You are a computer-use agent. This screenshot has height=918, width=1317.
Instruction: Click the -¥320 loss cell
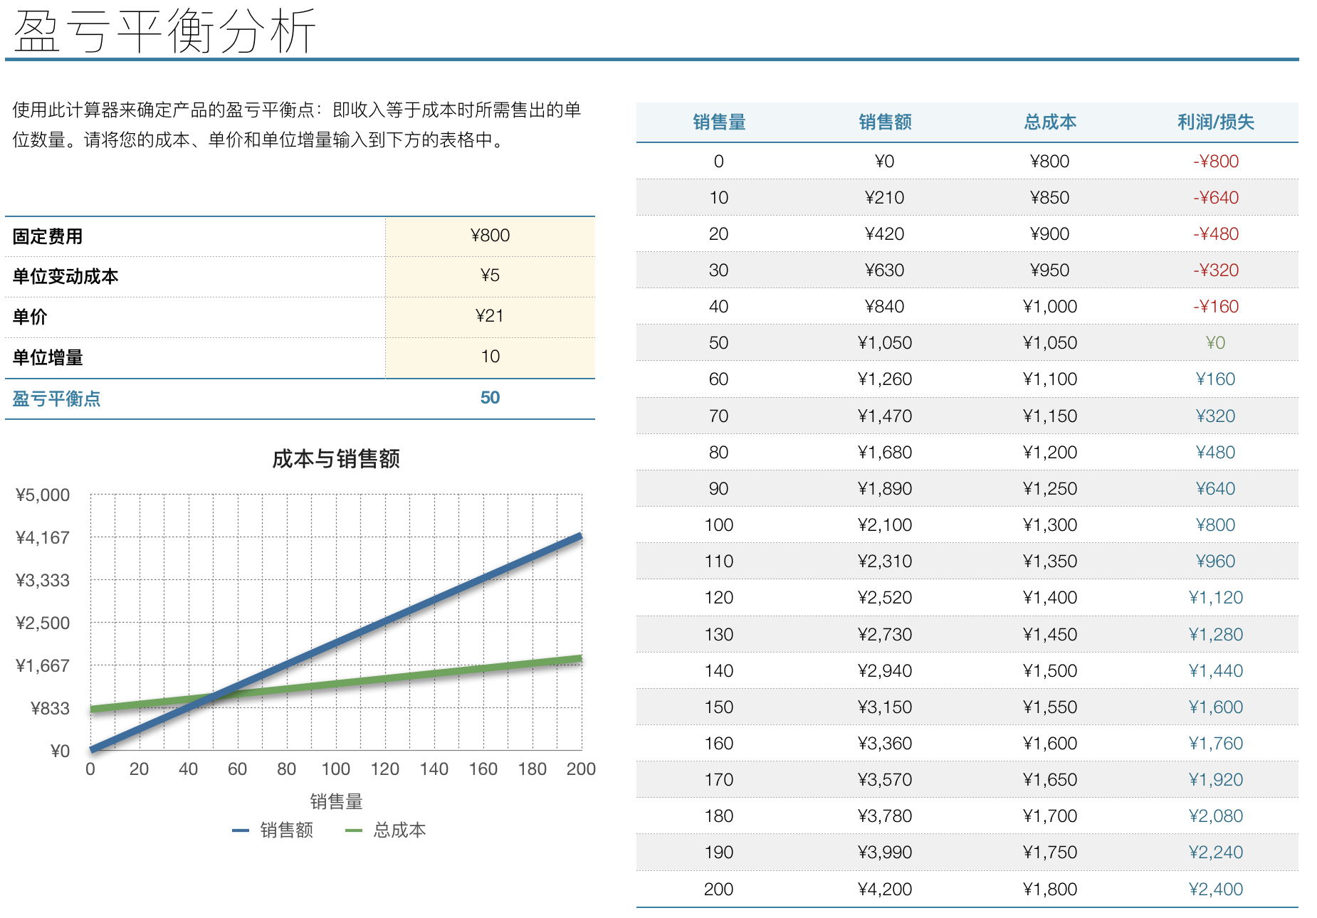point(1216,270)
